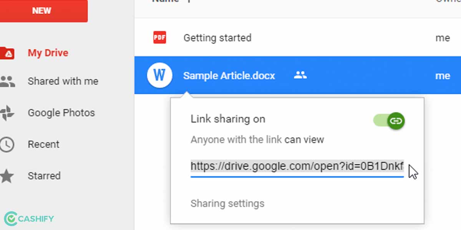Click the Recent clock icon
461x230 pixels.
click(x=7, y=145)
